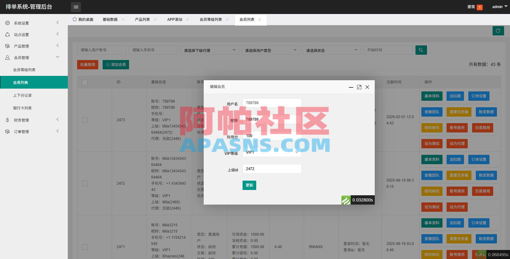
Task: Close the 基础数据 tab
Action: [x=123, y=19]
